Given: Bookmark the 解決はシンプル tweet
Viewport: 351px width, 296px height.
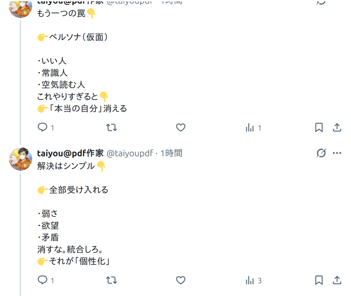Looking at the screenshot, I should tap(319, 280).
